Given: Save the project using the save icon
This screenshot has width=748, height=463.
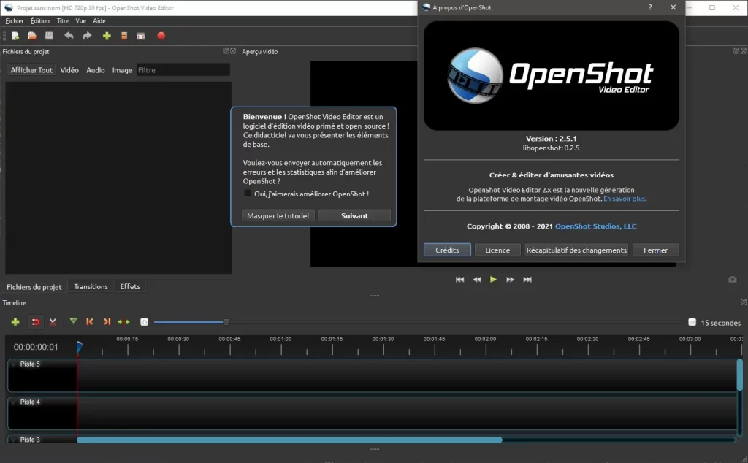Looking at the screenshot, I should click(x=50, y=35).
